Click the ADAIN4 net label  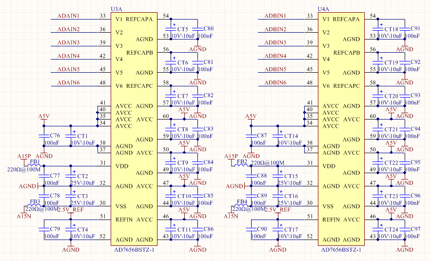click(68, 56)
